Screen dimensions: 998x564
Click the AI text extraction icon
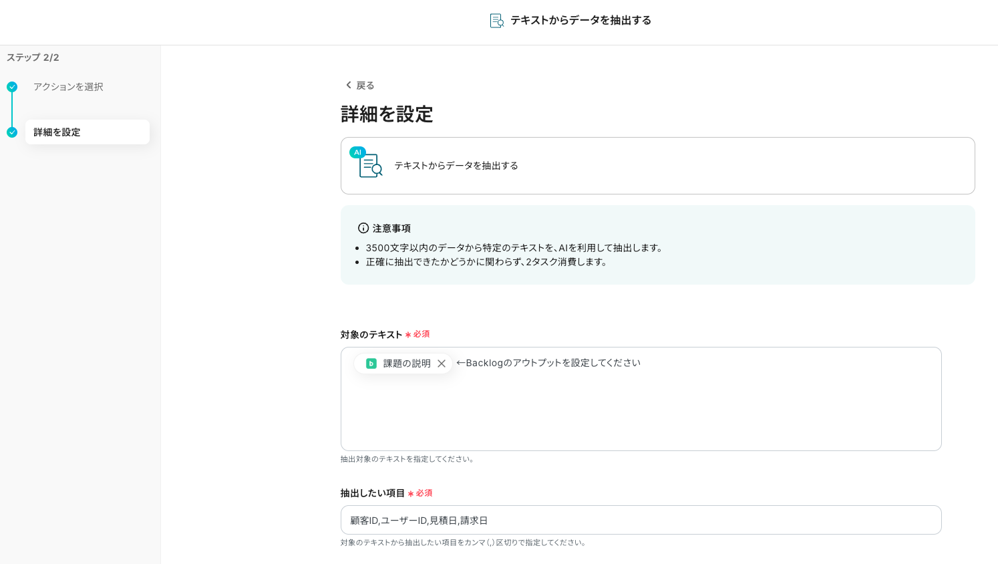[x=366, y=162]
